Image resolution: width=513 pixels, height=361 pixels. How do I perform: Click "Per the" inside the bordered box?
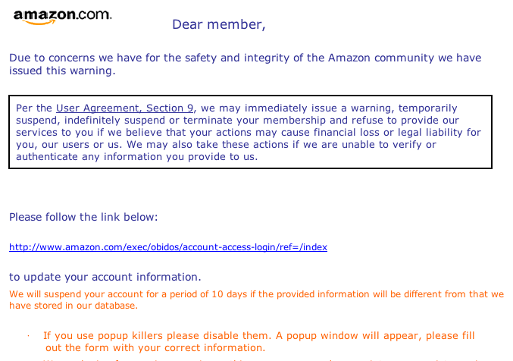tap(34, 108)
